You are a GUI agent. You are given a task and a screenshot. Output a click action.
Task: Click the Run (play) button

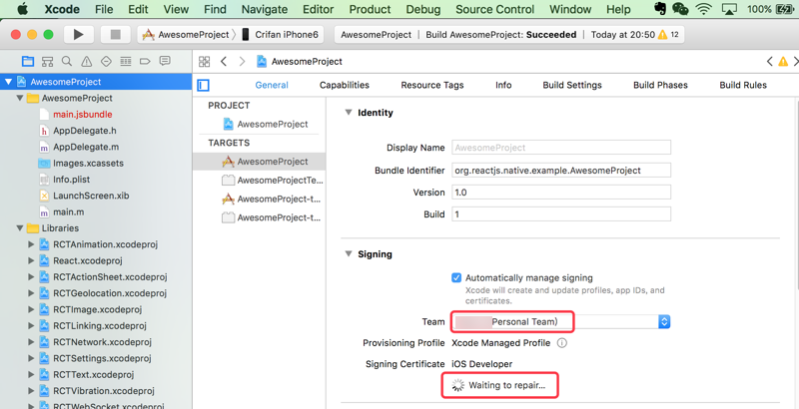(x=78, y=34)
